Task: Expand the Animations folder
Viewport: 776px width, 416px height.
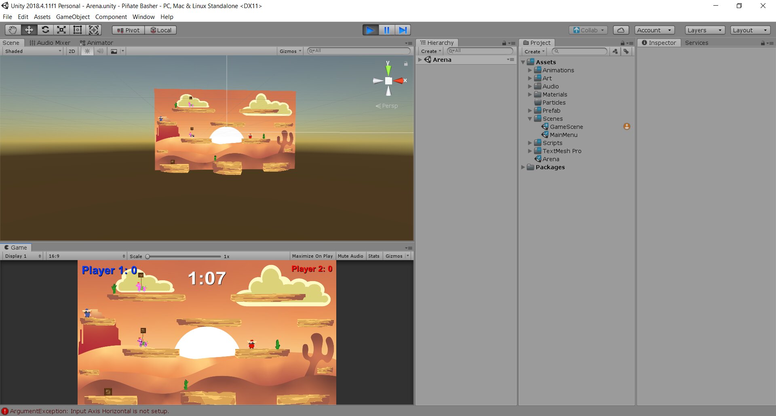Action: click(530, 70)
